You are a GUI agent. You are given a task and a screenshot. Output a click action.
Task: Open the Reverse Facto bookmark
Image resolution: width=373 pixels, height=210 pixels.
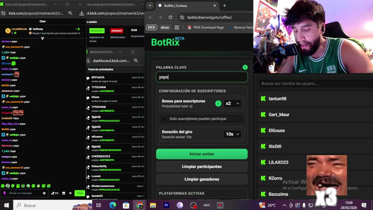[x=241, y=27]
